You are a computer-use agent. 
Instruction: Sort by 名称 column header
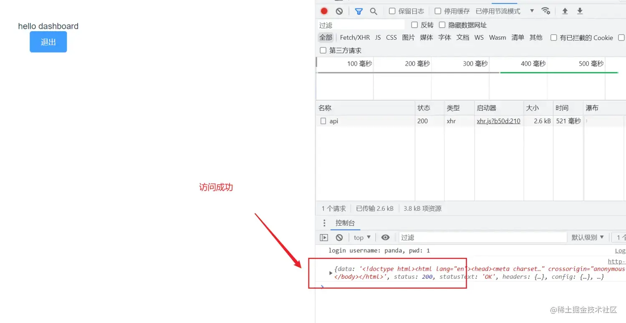click(x=365, y=108)
